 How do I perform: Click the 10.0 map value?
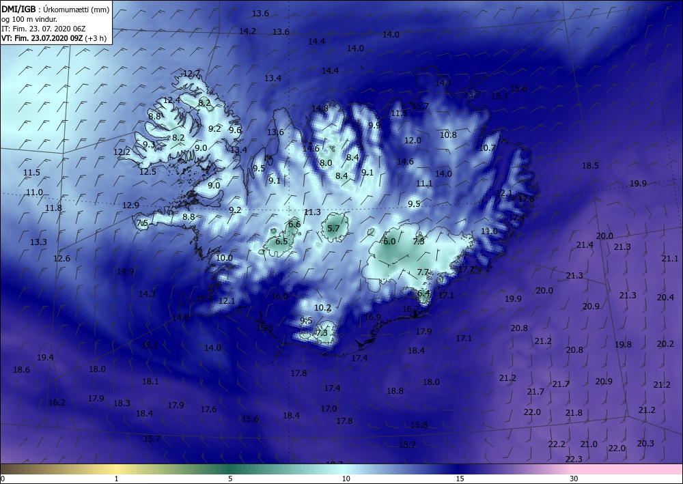[x=224, y=257]
